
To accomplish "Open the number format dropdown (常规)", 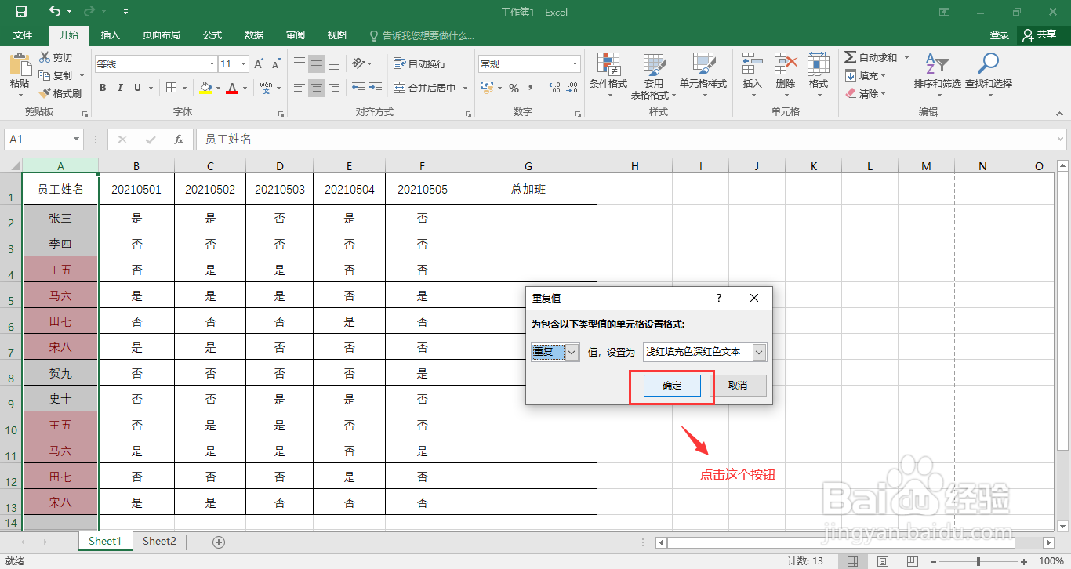I will pyautogui.click(x=575, y=64).
